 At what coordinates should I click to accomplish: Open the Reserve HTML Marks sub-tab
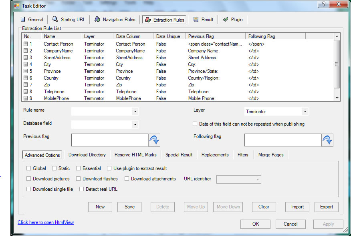pyautogui.click(x=135, y=155)
